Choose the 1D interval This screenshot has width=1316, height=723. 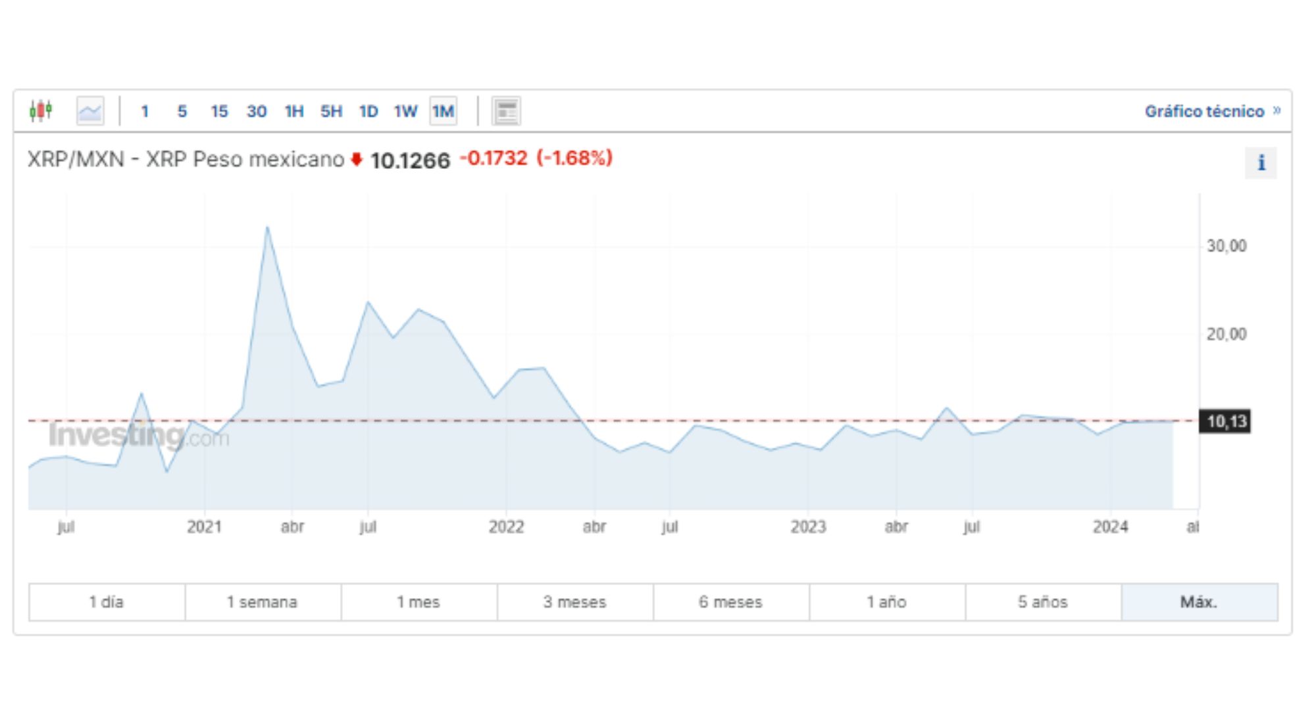point(368,111)
